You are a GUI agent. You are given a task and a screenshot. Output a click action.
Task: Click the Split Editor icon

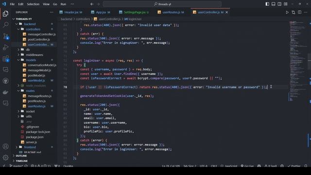click(x=299, y=12)
